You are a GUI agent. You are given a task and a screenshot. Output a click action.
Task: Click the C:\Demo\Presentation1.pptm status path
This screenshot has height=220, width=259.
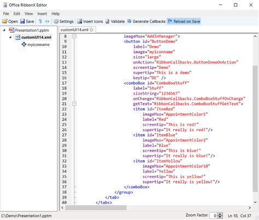[26, 216]
